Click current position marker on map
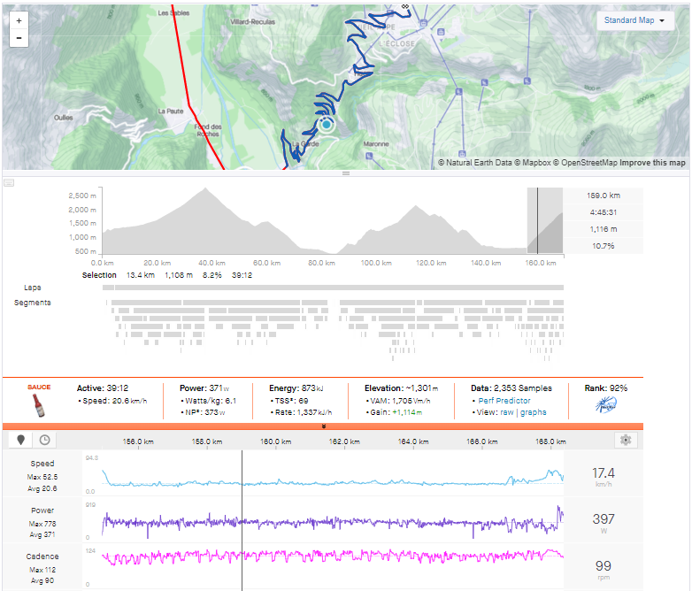The height and width of the screenshot is (591, 692). [326, 125]
